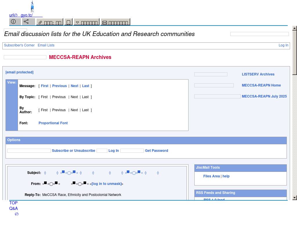Viewport: 297px width, 243px height.
Task: Click the share icon button
Action: coord(28,22)
